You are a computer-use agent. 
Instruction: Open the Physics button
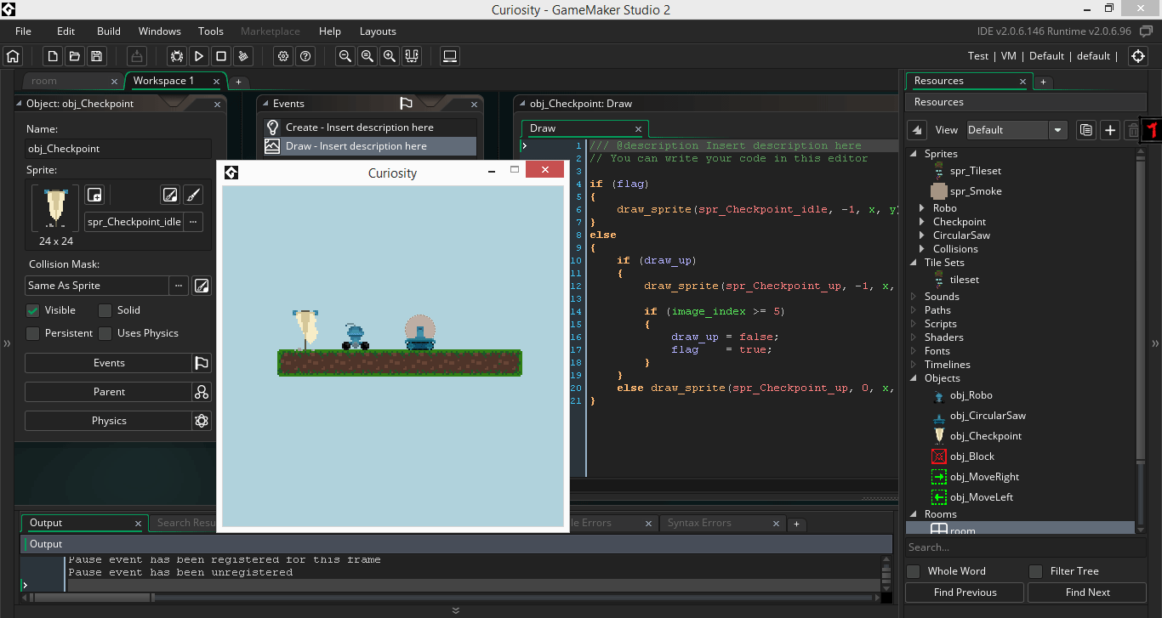(x=109, y=421)
